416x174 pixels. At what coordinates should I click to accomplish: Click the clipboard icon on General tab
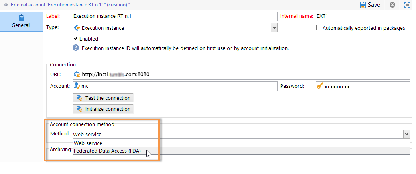[22, 18]
